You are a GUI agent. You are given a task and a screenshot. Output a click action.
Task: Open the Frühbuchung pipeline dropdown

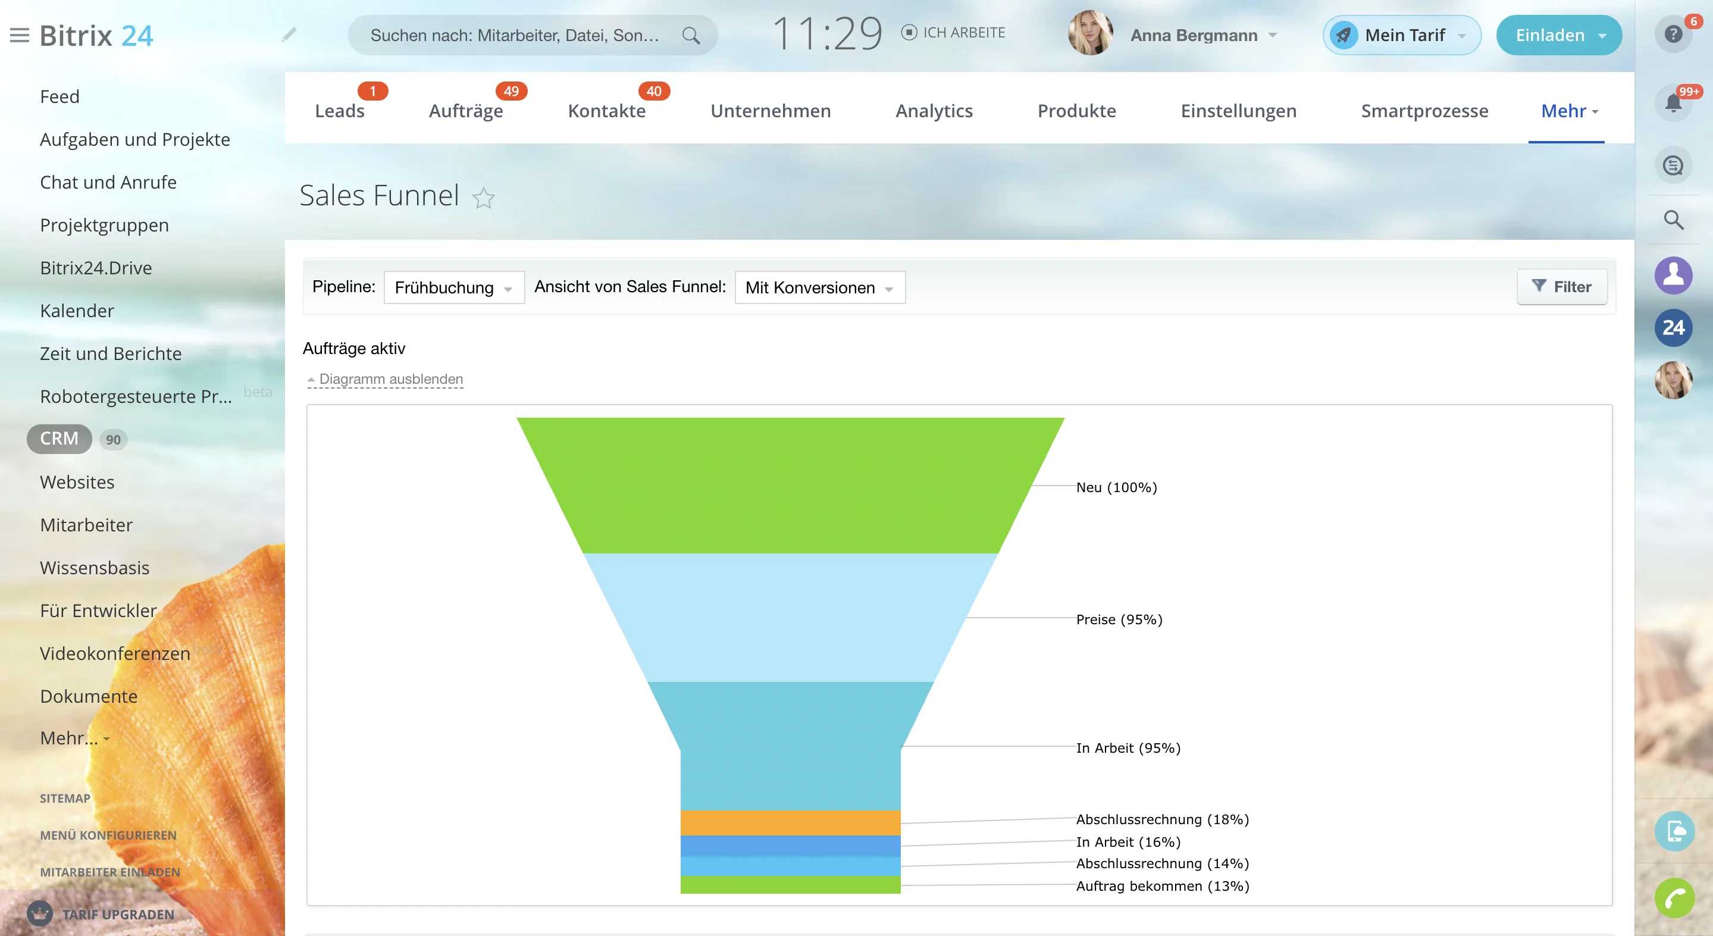pos(453,287)
